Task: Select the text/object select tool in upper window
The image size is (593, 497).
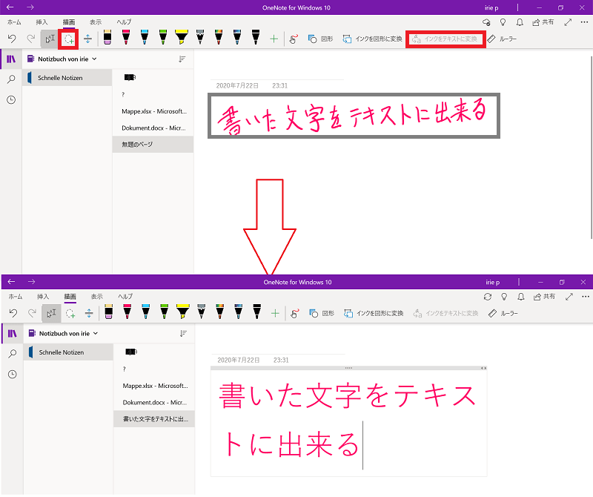Action: click(x=50, y=39)
